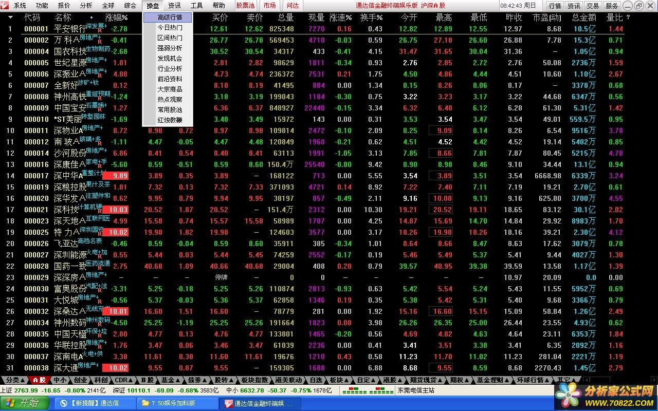Open the 报价 menu

pyautogui.click(x=64, y=6)
